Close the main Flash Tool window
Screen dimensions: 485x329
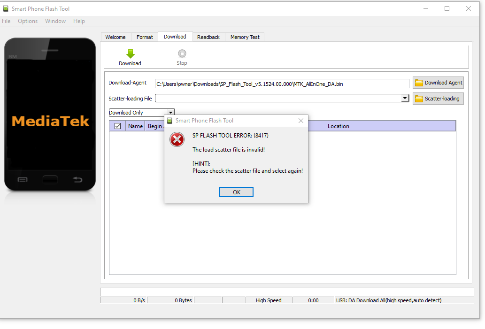(469, 8)
